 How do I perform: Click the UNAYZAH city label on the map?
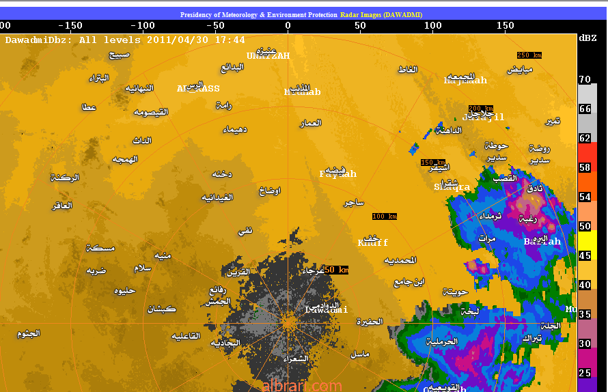[268, 56]
